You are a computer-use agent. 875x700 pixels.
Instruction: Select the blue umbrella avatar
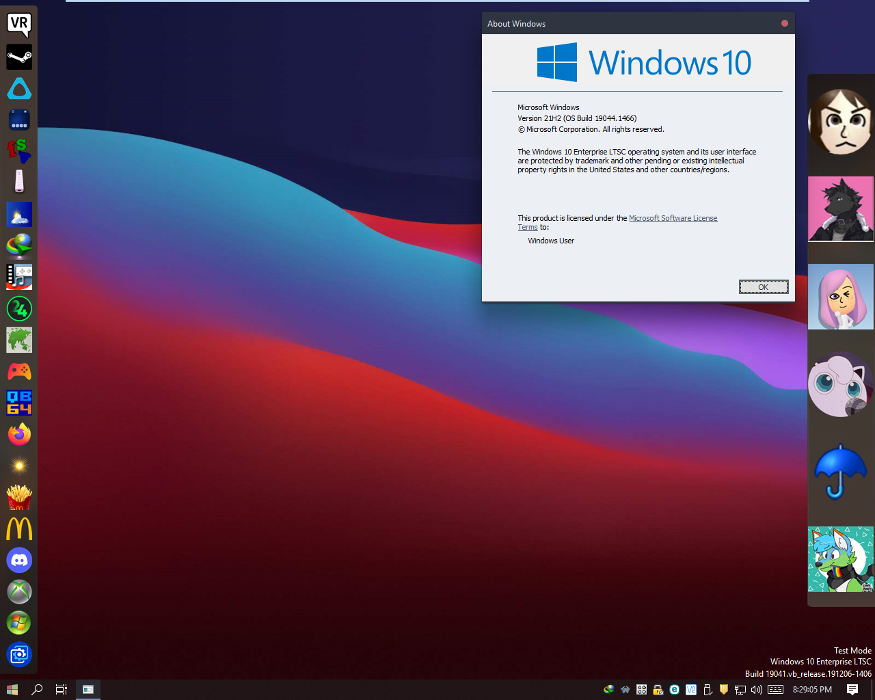pyautogui.click(x=840, y=472)
